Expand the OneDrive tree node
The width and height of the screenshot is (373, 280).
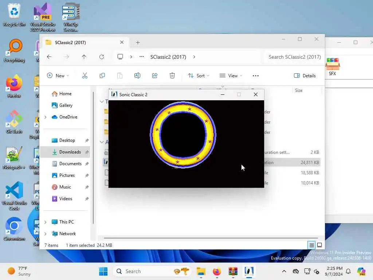[46, 117]
